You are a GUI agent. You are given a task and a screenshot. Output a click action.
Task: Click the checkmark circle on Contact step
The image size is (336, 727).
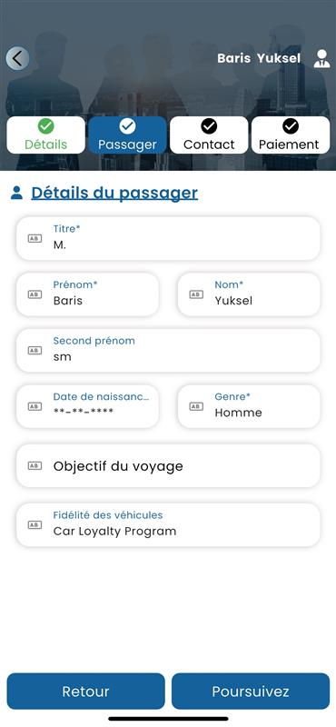coord(209,125)
